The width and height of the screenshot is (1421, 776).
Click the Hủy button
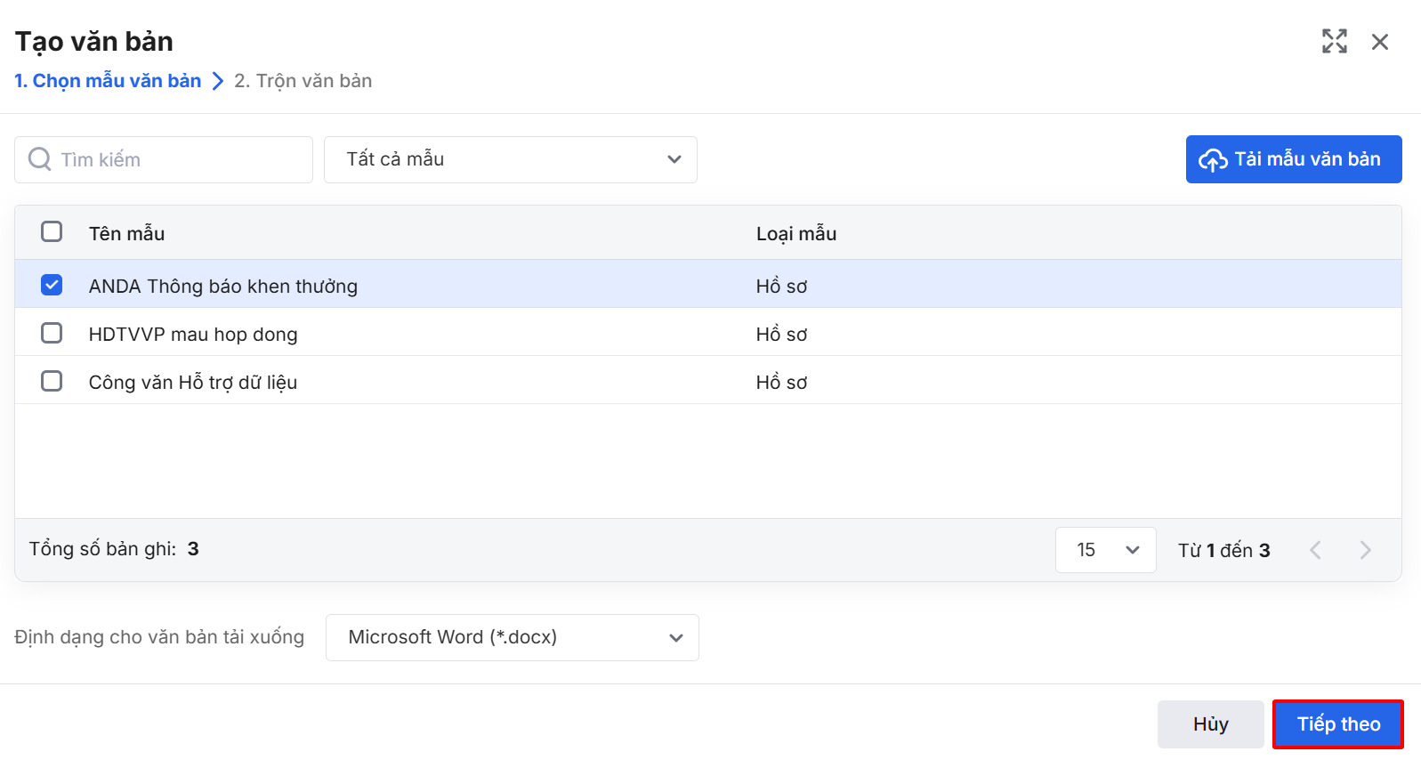1210,723
